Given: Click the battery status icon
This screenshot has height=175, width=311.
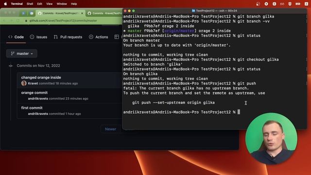Looking at the screenshot, I should pos(298,4).
